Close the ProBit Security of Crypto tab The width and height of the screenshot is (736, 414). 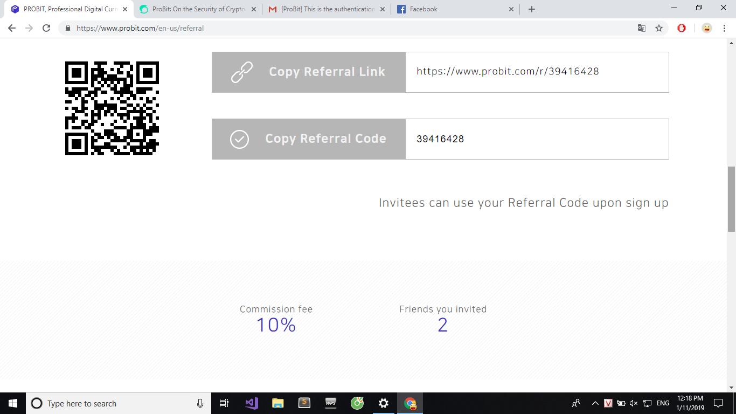pos(254,9)
